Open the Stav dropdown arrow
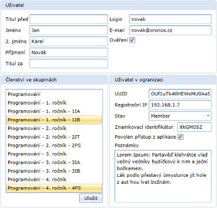This screenshot has width=217, height=208. click(208, 116)
